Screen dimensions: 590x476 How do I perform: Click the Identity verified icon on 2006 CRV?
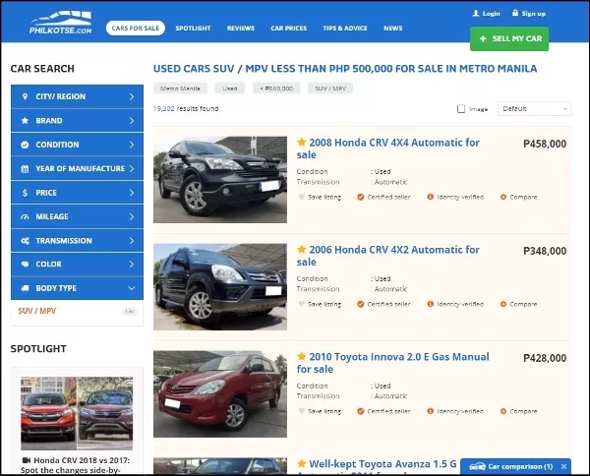pyautogui.click(x=431, y=304)
